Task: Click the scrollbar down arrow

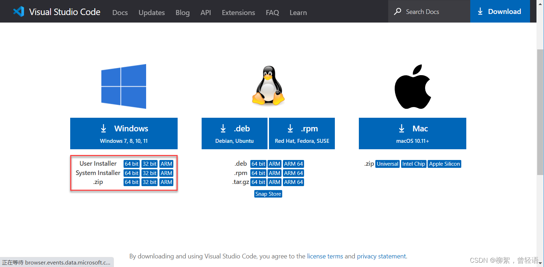Action: (x=540, y=263)
